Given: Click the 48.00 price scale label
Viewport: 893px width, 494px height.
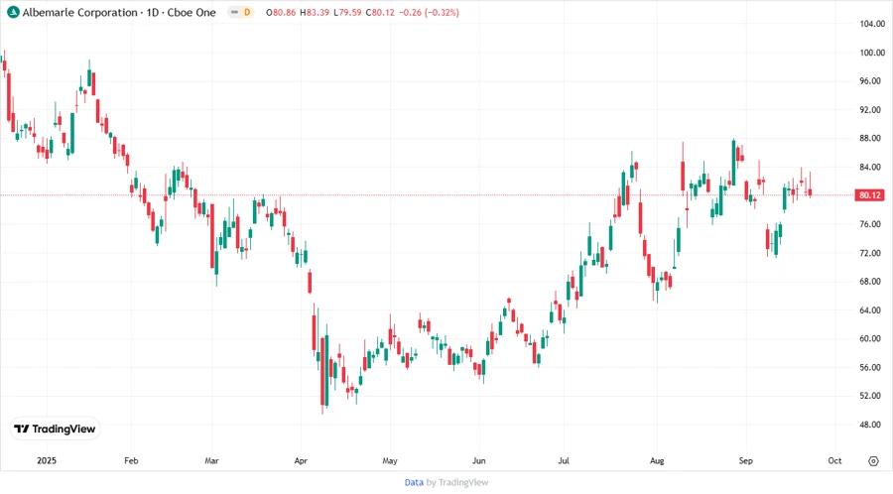Looking at the screenshot, I should [869, 425].
